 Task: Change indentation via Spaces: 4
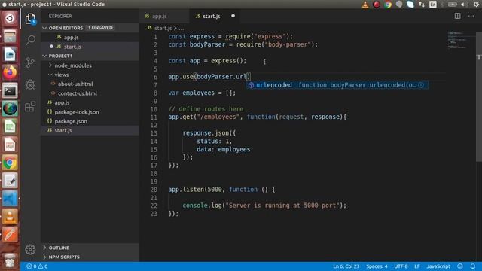tap(377, 266)
